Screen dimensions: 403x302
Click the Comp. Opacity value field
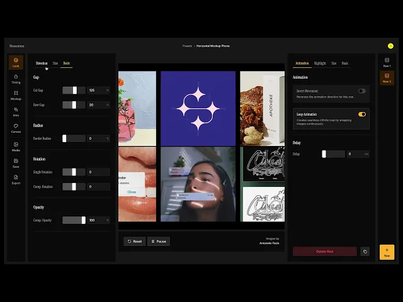pos(99,220)
